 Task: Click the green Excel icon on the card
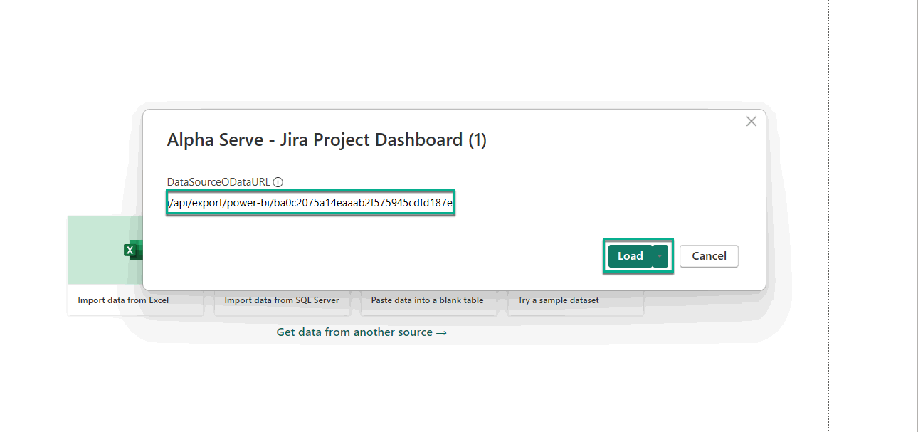130,250
